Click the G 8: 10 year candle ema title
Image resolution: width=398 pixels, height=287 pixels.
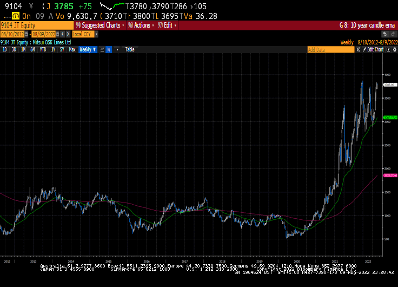pyautogui.click(x=367, y=25)
